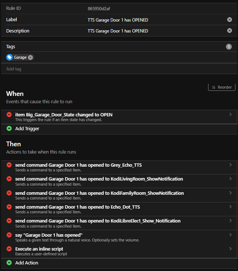This screenshot has height=271, width=238.
Task: Remove the Execute an inline script action
Action: tap(9, 249)
